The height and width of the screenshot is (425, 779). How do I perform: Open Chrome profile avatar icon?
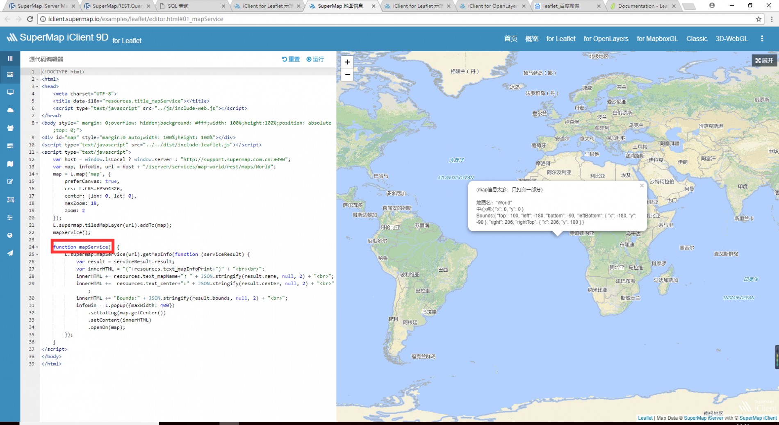712,5
